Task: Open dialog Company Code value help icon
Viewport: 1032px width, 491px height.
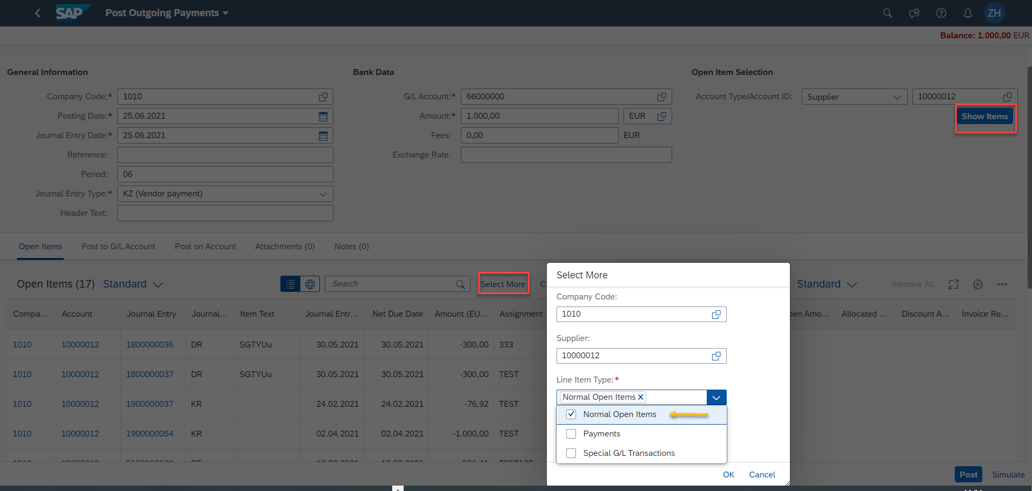Action: pyautogui.click(x=716, y=314)
